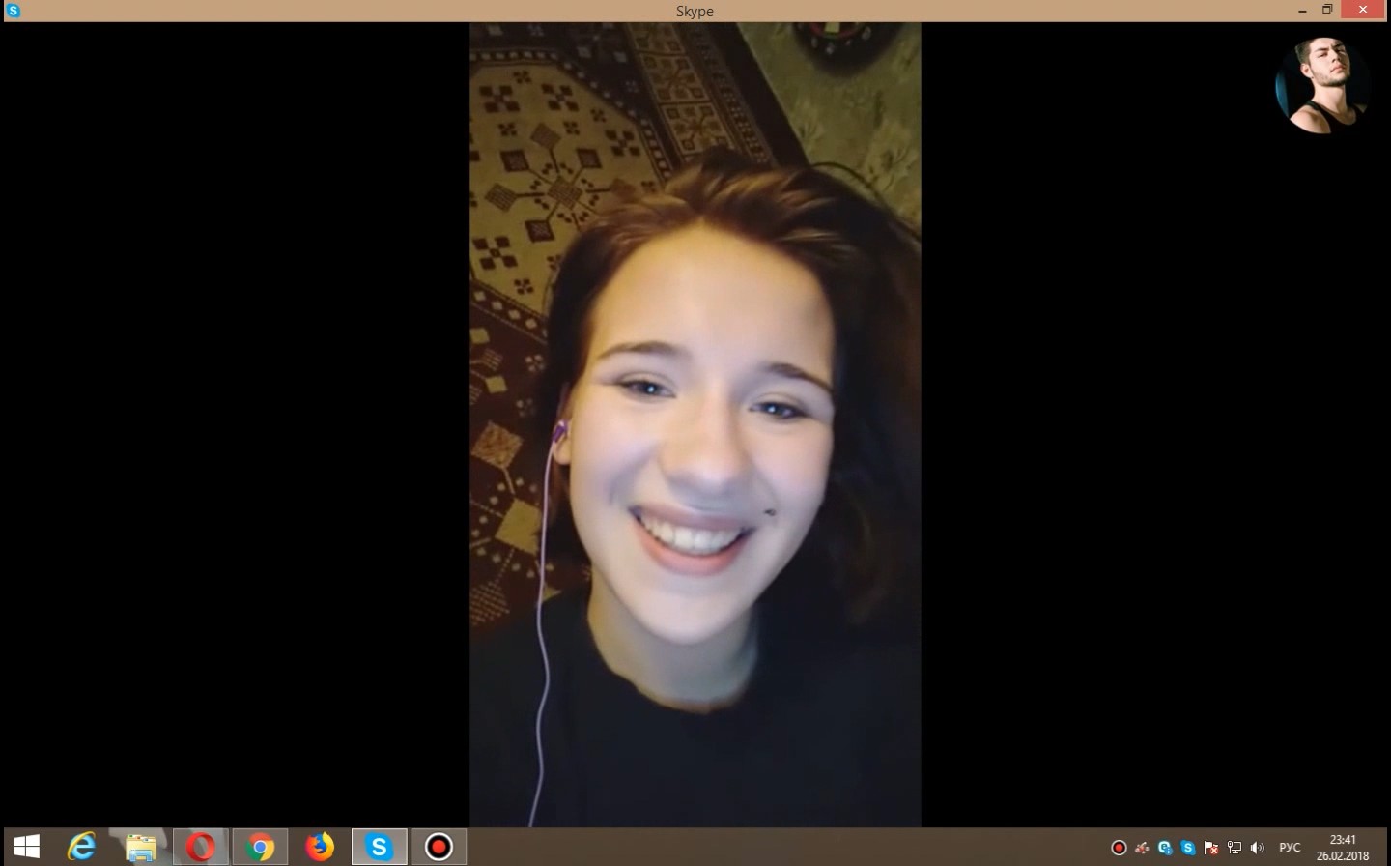Switch to Google Chrome in taskbar
The width and height of the screenshot is (1391, 866).
coord(260,848)
